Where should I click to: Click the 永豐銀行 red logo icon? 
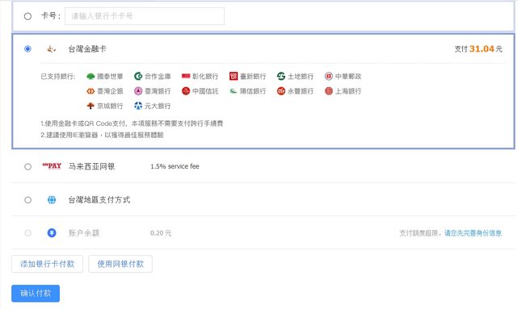[x=281, y=91]
